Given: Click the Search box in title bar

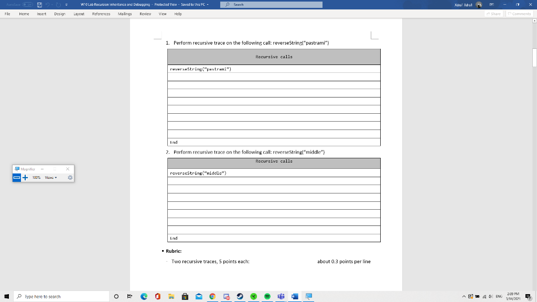Looking at the screenshot, I should 271,4.
